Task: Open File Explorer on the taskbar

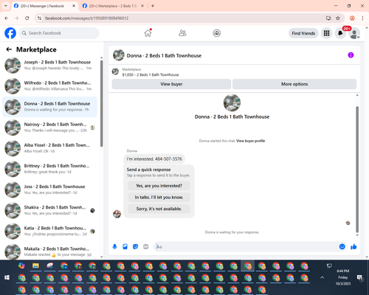Action: click(x=35, y=266)
